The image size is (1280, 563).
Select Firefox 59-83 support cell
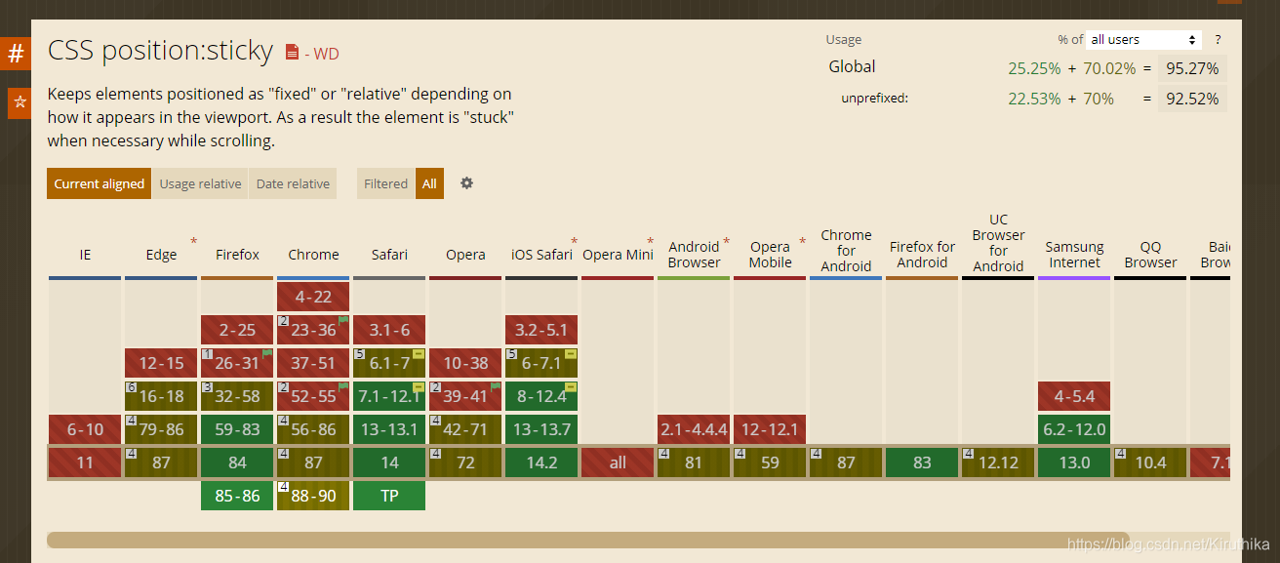(x=237, y=429)
